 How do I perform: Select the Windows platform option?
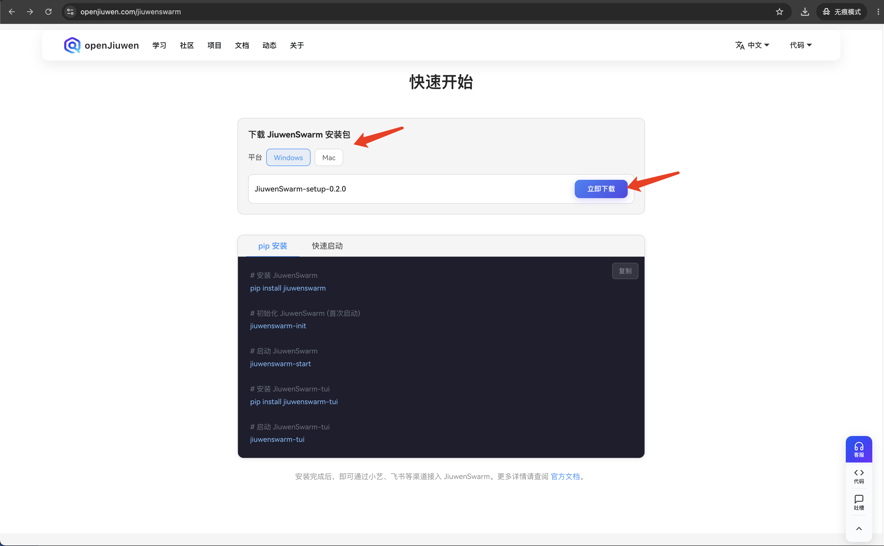coord(288,157)
